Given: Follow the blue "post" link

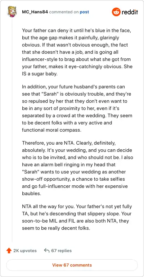Looking at the screenshot, I should (x=84, y=12).
